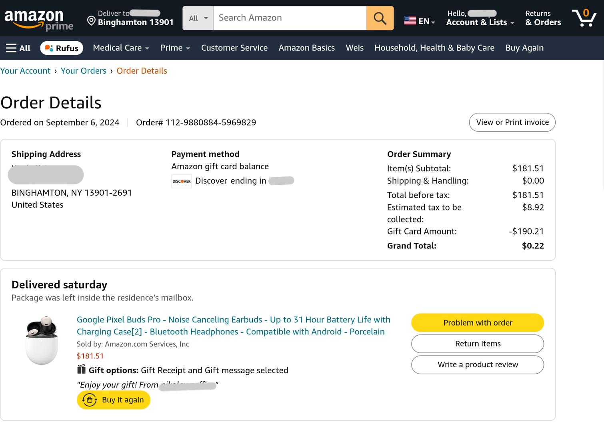Screen dimensions: 604x432
Task: Open the search category All dropdown
Action: [x=198, y=18]
